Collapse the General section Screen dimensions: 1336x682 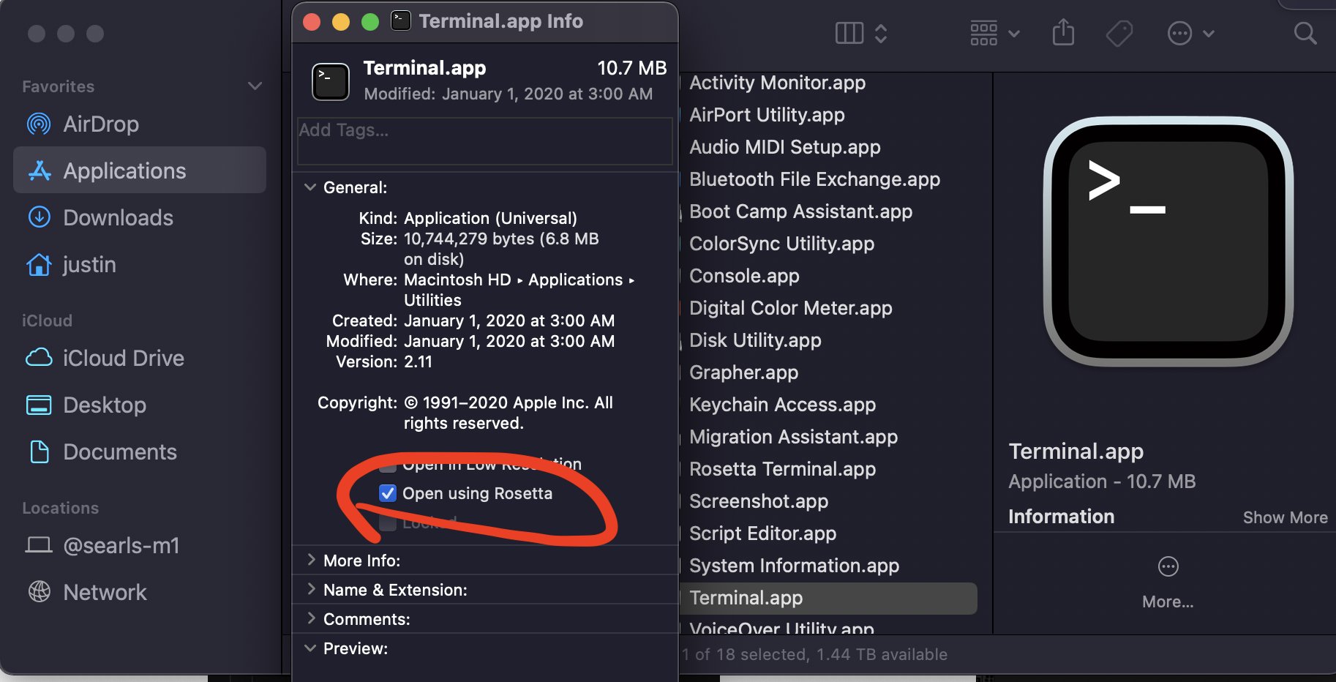point(310,187)
